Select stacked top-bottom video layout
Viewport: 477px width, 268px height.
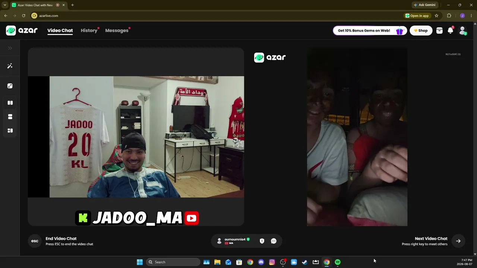10,117
